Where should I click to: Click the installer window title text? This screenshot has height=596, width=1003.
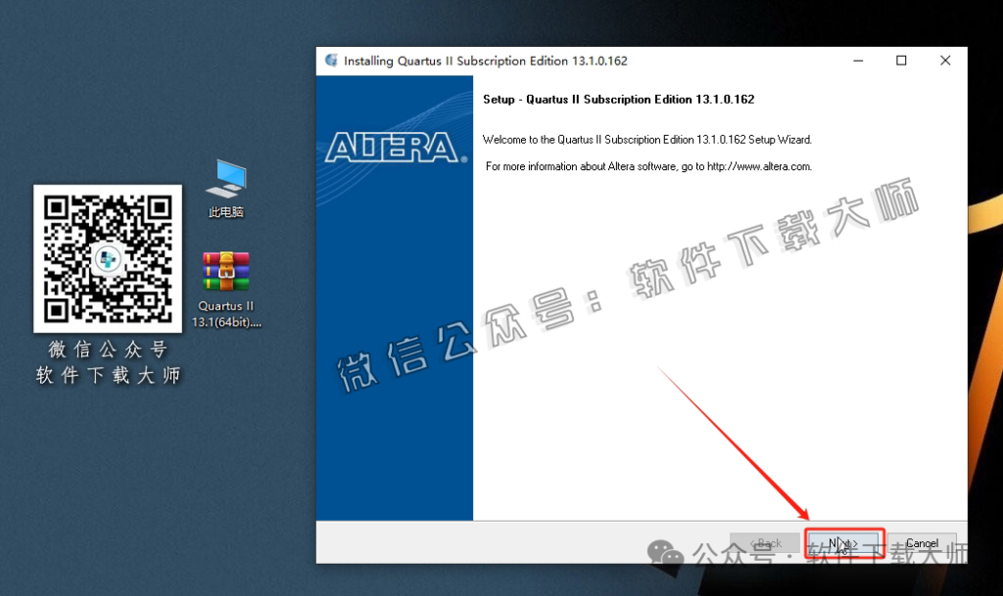coord(485,61)
